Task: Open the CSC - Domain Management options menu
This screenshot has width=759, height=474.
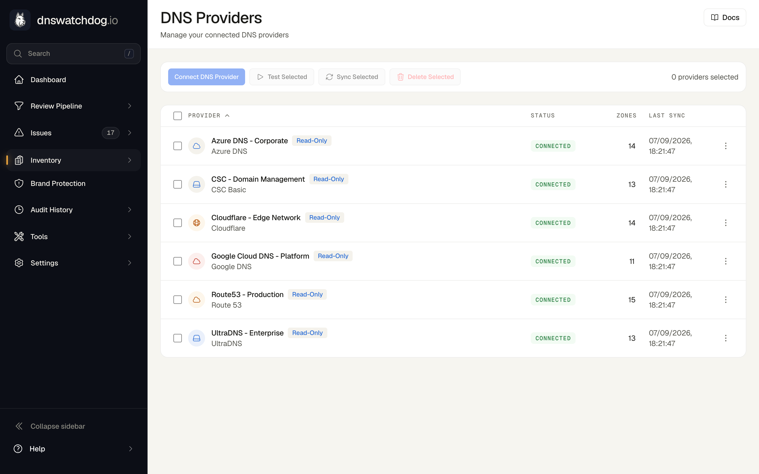Action: tap(726, 184)
